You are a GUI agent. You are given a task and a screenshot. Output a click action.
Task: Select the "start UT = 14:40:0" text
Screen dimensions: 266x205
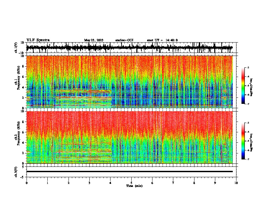click(162, 40)
